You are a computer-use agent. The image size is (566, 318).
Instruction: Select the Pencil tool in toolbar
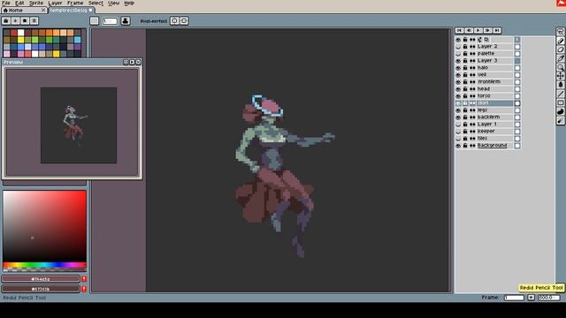pos(560,41)
